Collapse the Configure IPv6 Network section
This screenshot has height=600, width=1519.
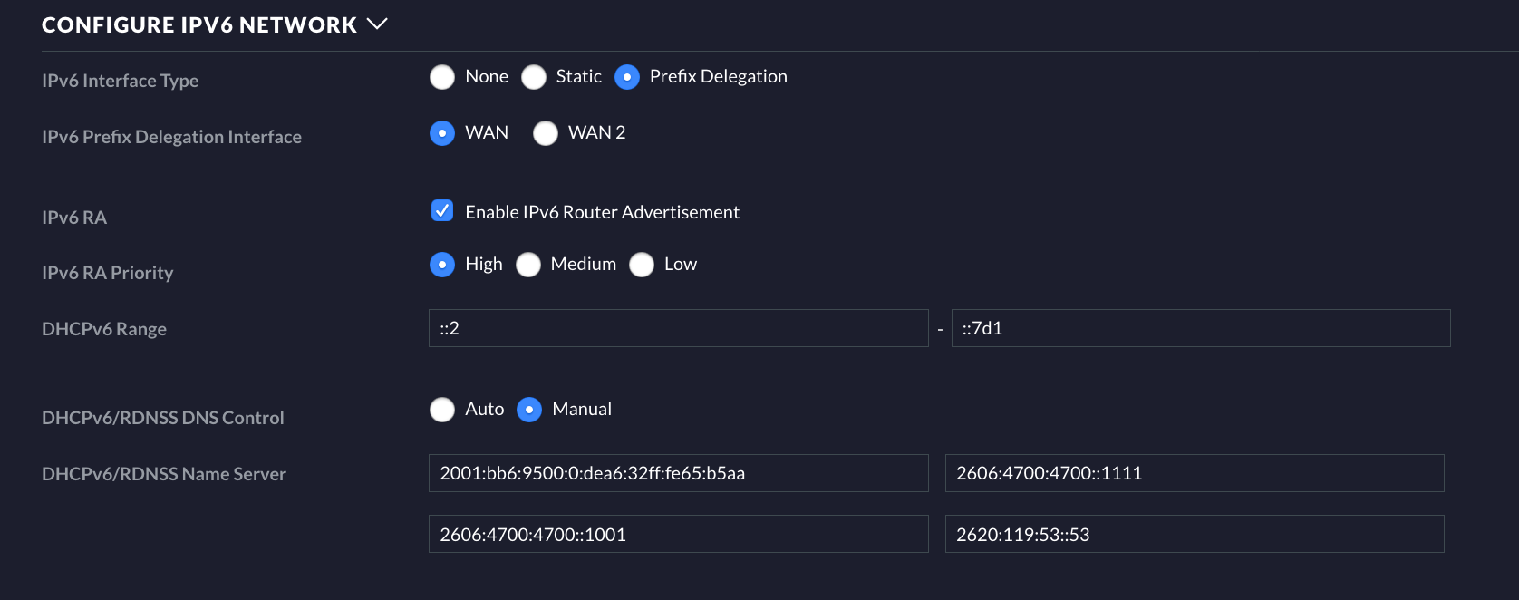pos(378,24)
